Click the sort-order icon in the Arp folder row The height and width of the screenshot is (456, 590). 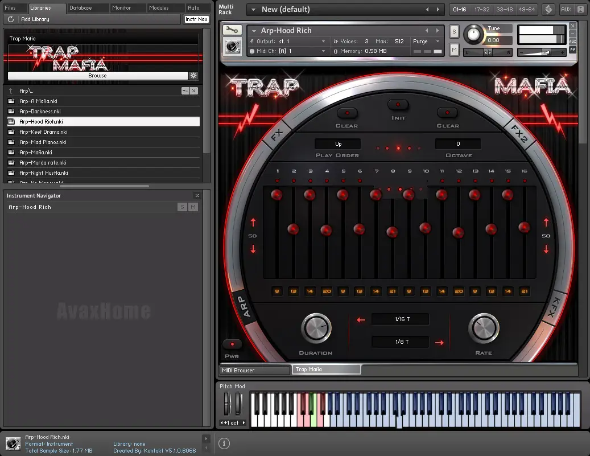[185, 91]
